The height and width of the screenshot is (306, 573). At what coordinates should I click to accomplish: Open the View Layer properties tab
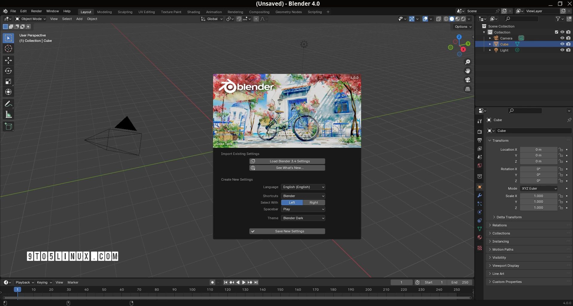click(480, 148)
